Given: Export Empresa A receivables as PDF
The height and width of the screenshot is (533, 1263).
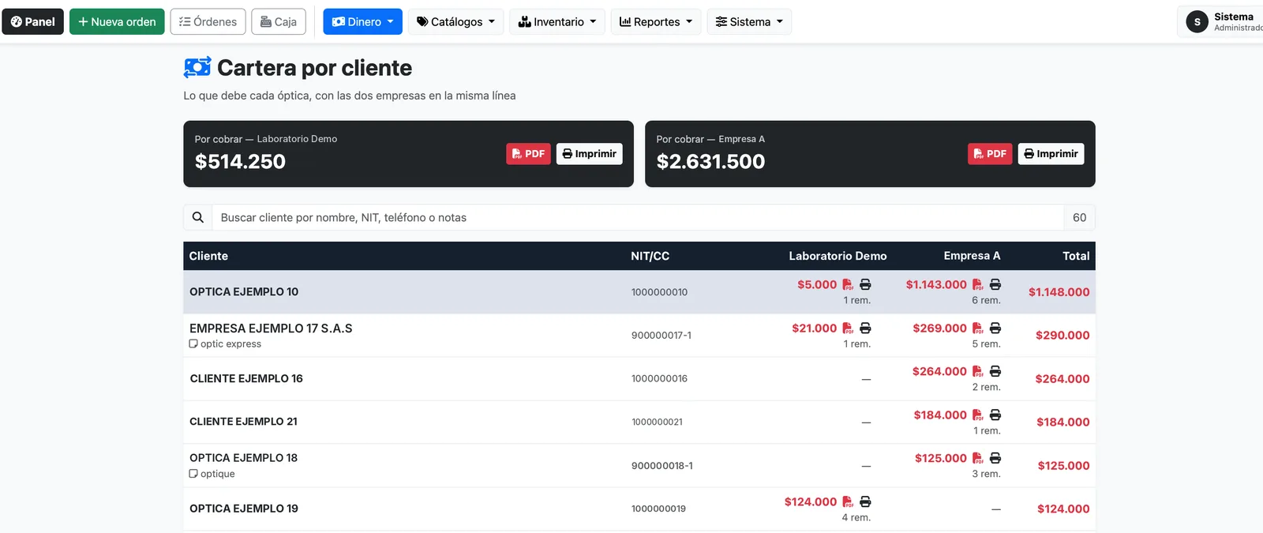Looking at the screenshot, I should pos(990,154).
